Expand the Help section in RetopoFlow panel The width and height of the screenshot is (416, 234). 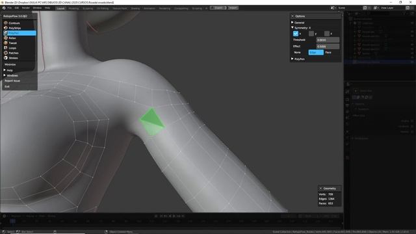pos(5,70)
